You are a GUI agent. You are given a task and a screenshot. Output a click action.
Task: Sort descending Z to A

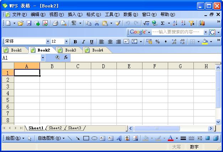[183, 23]
